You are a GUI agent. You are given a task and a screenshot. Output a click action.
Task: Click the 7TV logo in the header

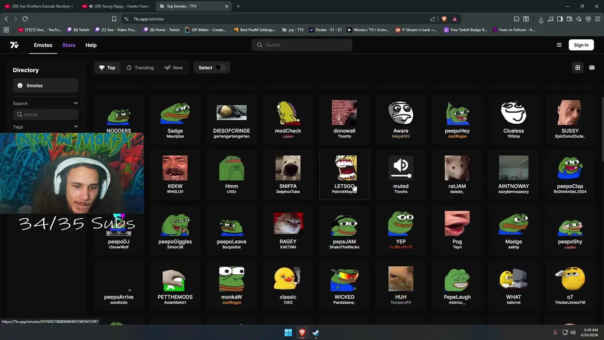coord(14,45)
